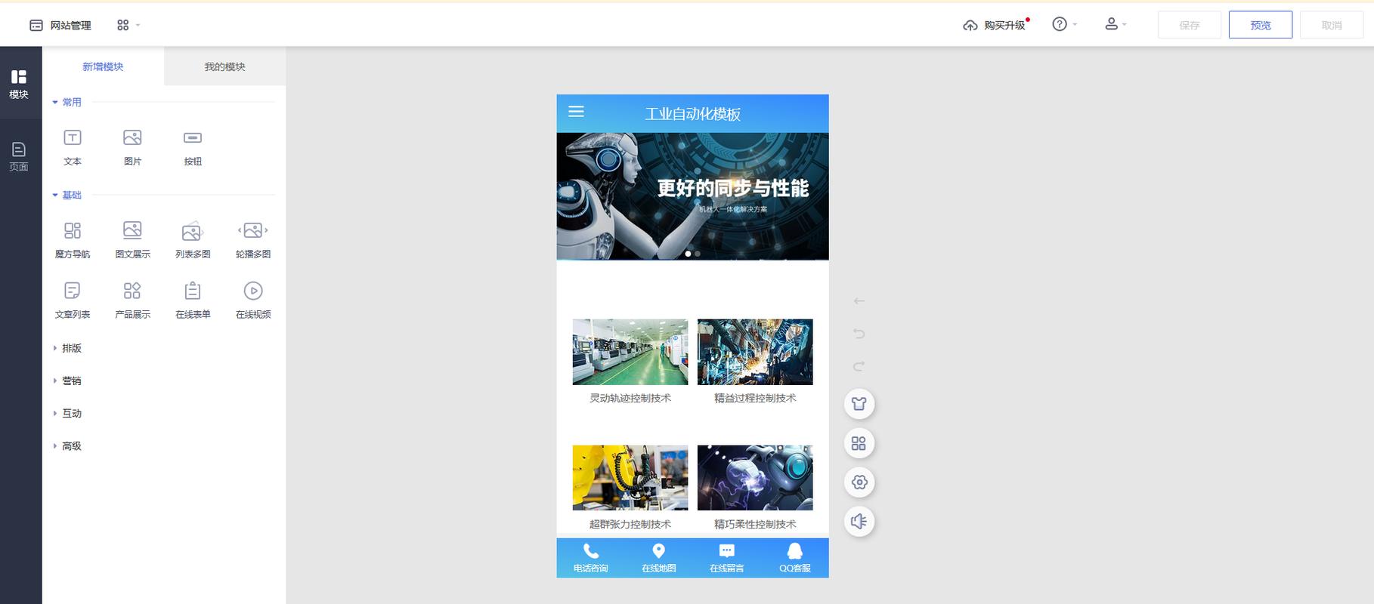1374x604 pixels.
Task: Click the 保存 button
Action: [x=1190, y=25]
